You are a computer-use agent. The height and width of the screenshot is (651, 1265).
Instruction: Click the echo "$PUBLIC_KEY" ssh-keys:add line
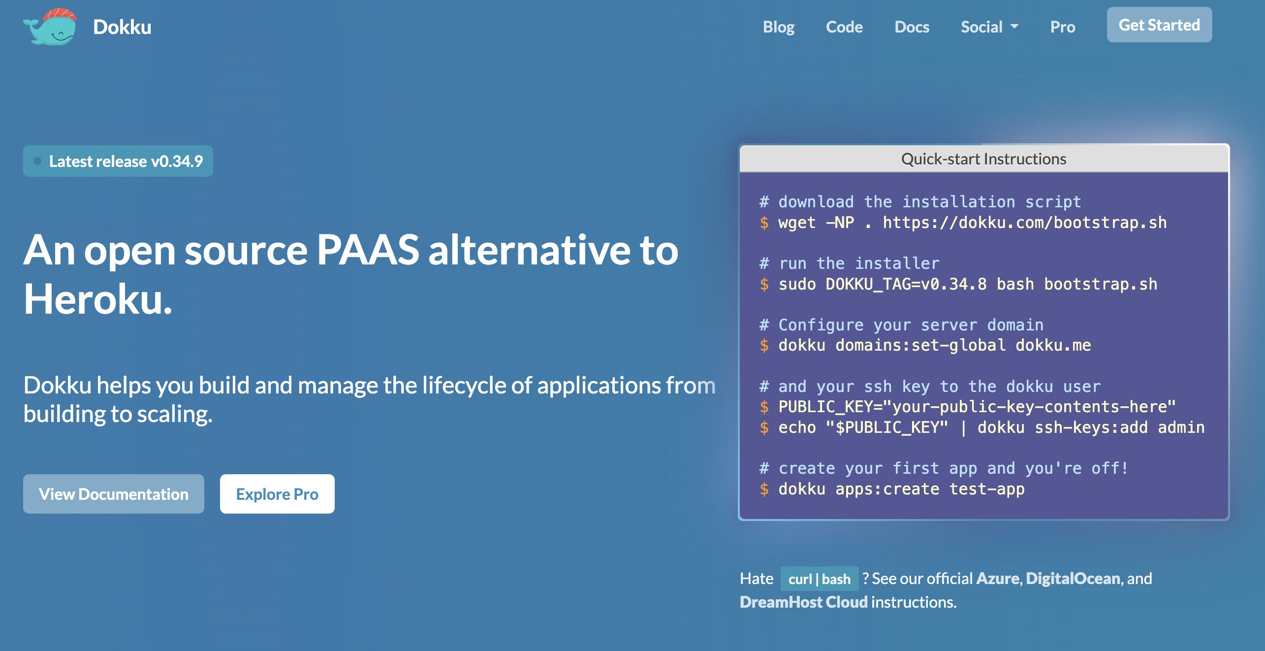pyautogui.click(x=982, y=427)
